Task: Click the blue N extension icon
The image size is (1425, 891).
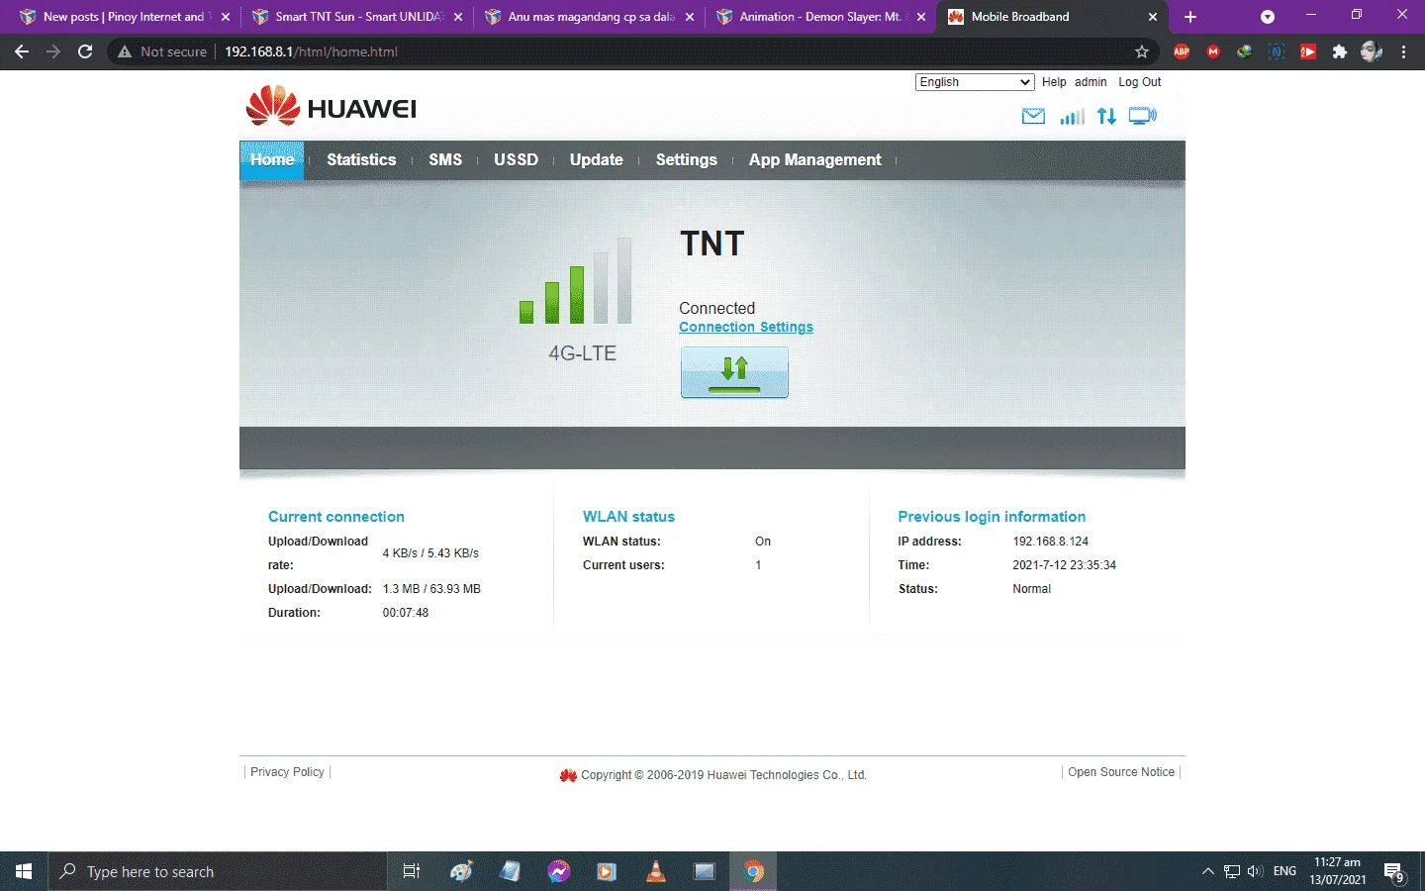Action: click(x=1277, y=51)
